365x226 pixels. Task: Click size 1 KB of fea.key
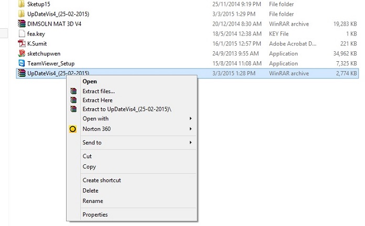[x=351, y=33]
